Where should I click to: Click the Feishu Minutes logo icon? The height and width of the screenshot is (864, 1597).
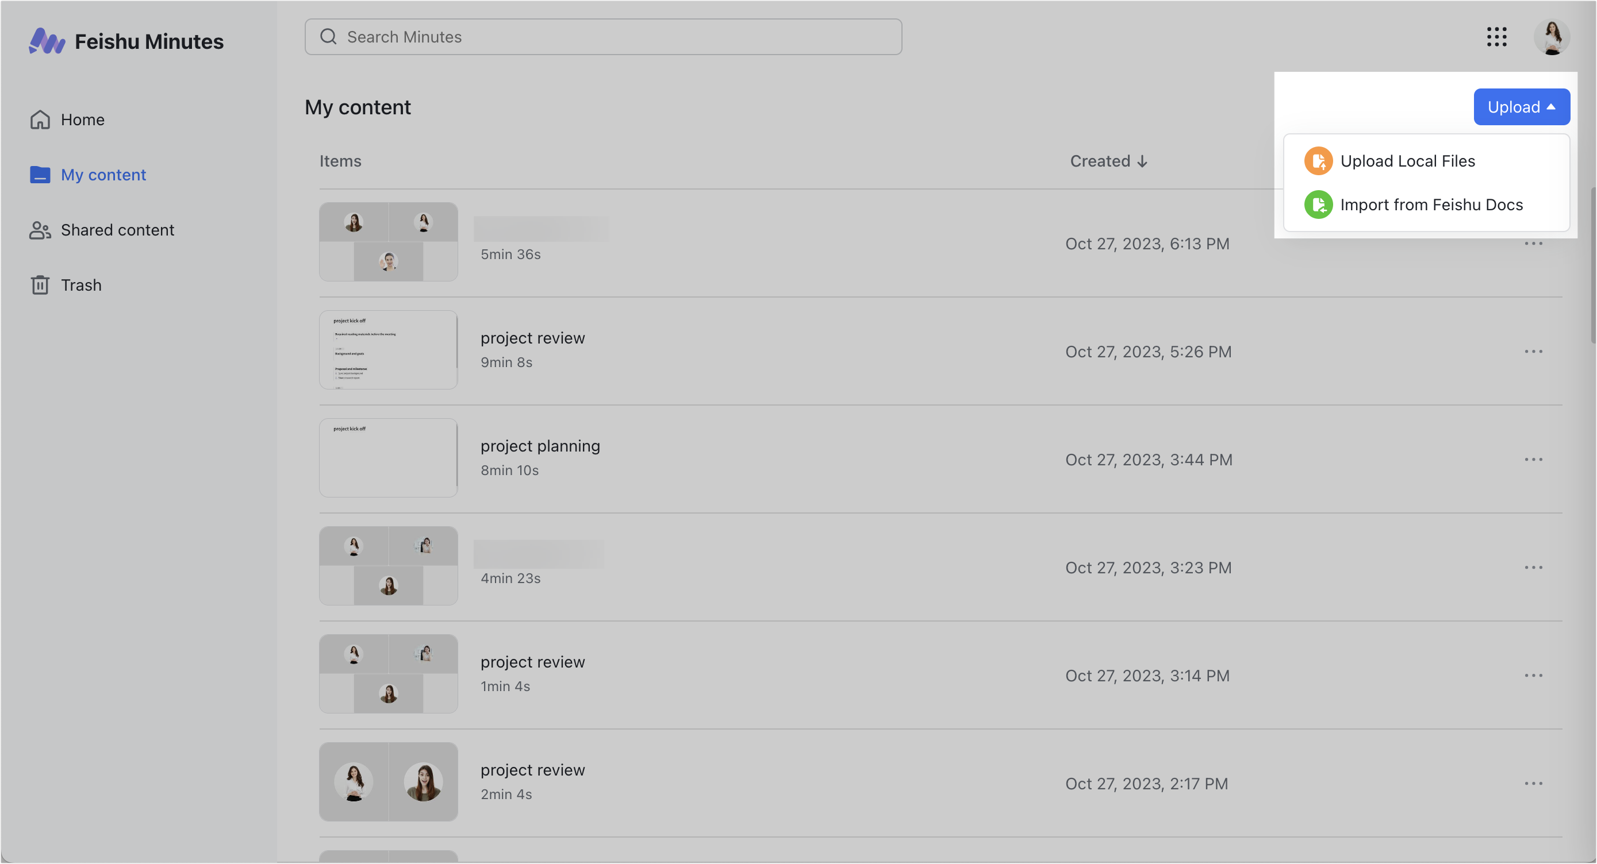(x=47, y=41)
